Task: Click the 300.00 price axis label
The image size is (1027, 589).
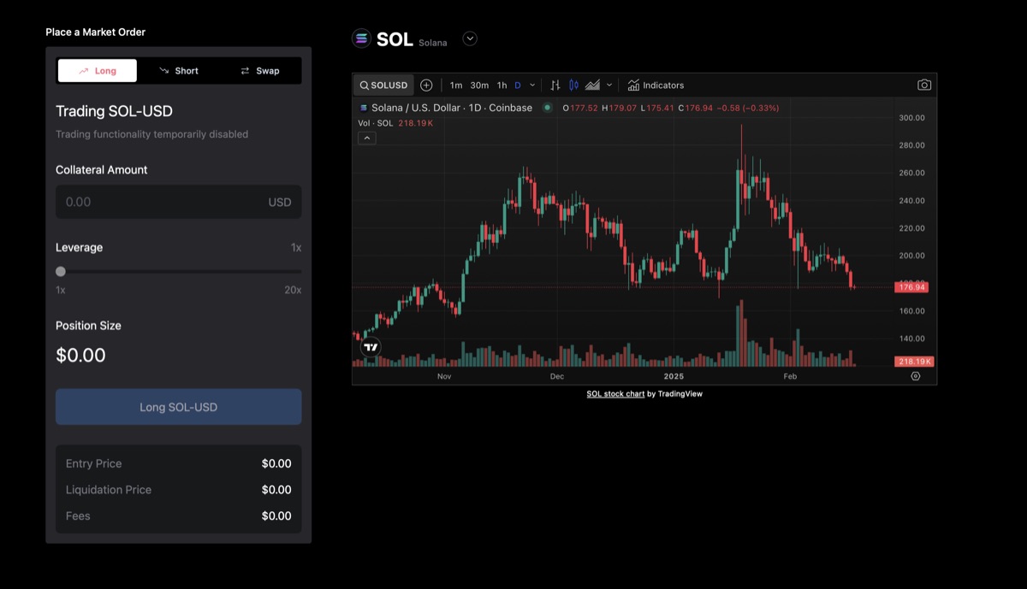Action: coord(912,118)
